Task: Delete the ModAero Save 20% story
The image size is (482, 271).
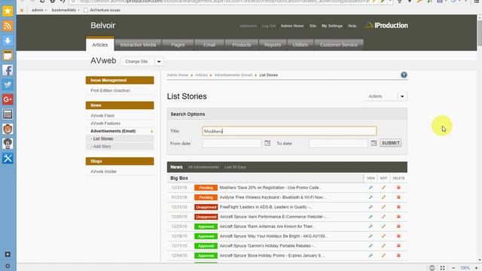Action: (398, 187)
